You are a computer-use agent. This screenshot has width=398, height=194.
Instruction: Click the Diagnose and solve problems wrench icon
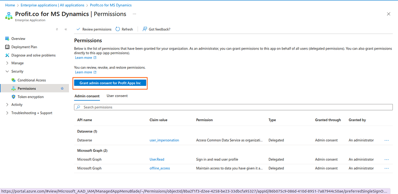pyautogui.click(x=7, y=55)
